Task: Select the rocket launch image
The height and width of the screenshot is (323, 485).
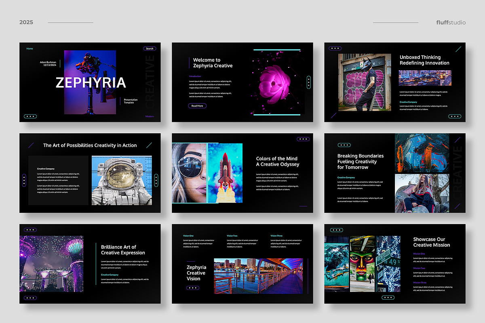Action: [225, 173]
